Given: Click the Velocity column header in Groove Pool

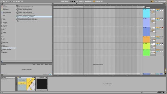Looking at the screenshot, I should pyautogui.click(x=50, y=64).
